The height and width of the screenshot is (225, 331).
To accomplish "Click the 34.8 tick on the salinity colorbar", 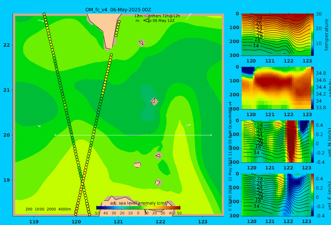I will click(321, 73).
